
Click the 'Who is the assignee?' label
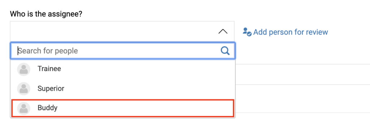pos(46,14)
